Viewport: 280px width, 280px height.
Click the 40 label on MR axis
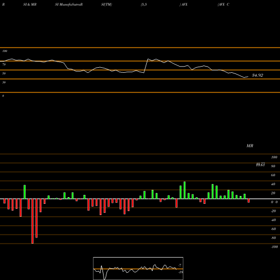tap(273, 184)
